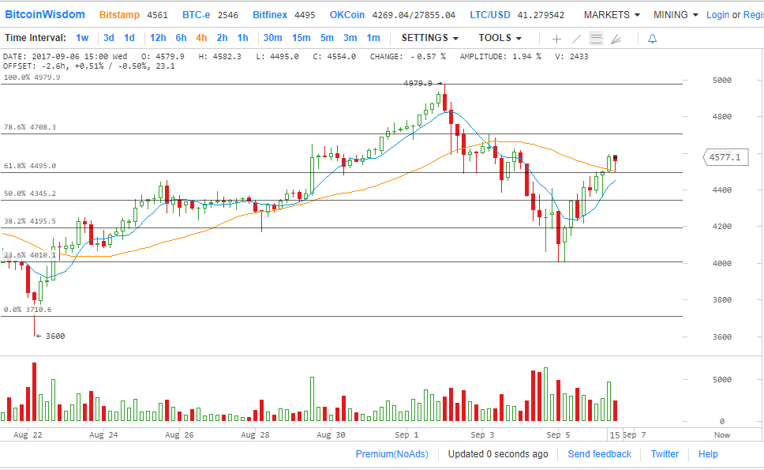764x470 pixels.
Task: Select the crosshair cursor tool
Action: [x=556, y=39]
